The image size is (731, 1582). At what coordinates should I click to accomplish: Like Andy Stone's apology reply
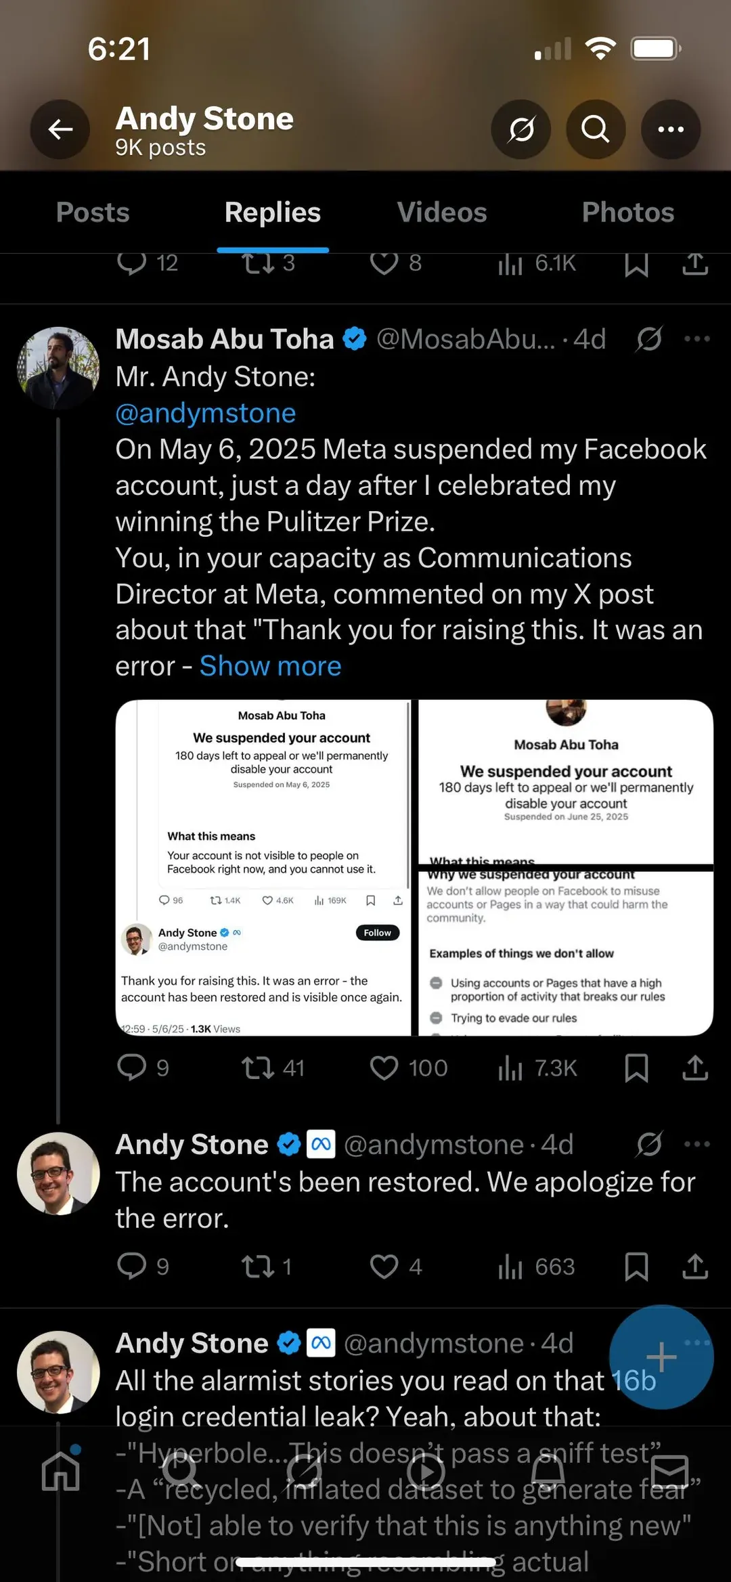(384, 1267)
